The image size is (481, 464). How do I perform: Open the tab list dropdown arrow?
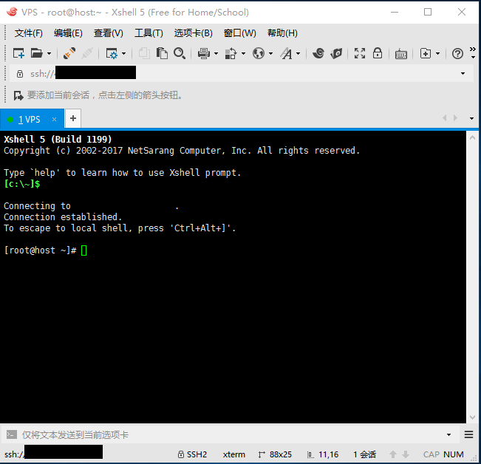471,118
